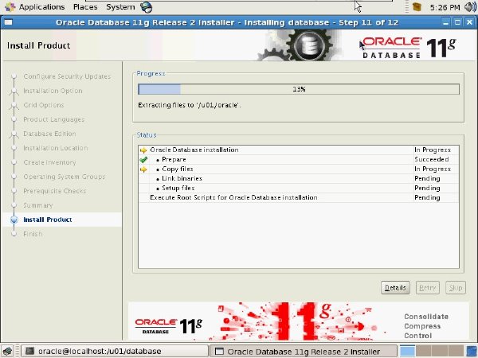Viewport: 478px width, 358px height.
Task: Click the 13% progress bar
Action: pyautogui.click(x=299, y=89)
